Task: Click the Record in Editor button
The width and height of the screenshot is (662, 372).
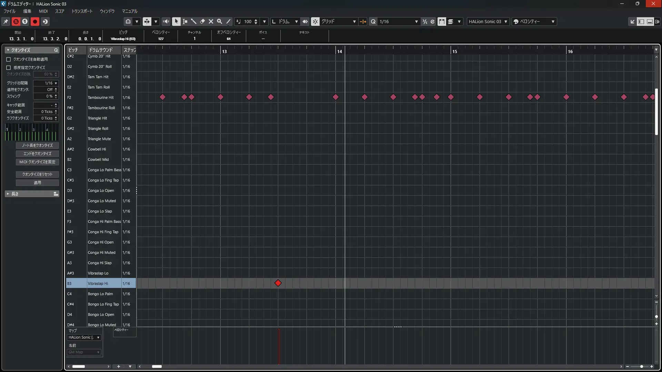Action: (35, 21)
